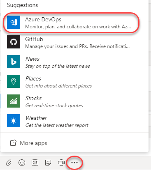Select the Places map pin icon
Viewport: 151px width, 170px height.
point(14,81)
